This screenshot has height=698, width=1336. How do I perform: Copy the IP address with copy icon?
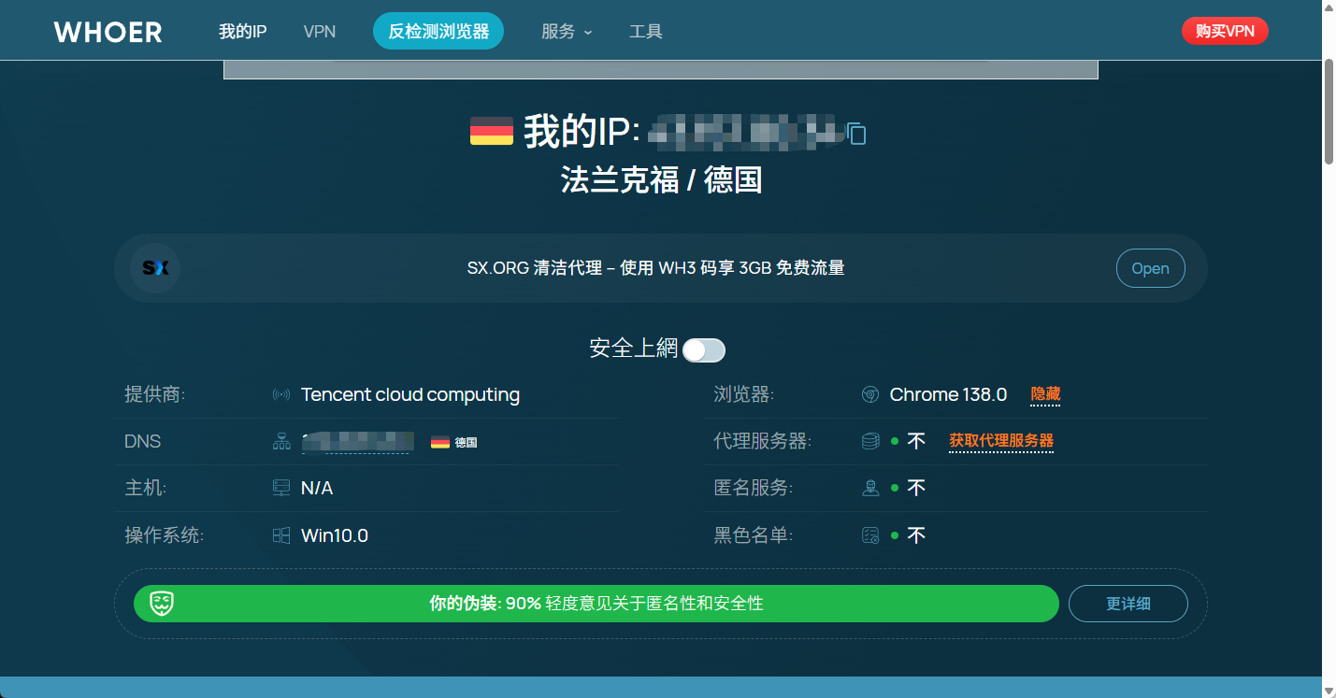click(x=856, y=134)
